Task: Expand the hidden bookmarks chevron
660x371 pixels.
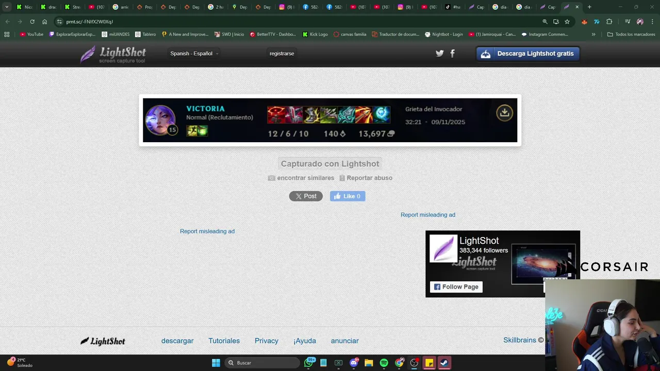Action: [593, 35]
